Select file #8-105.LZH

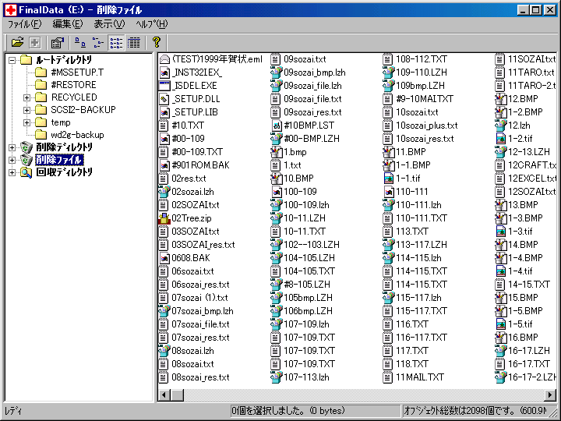coord(307,285)
